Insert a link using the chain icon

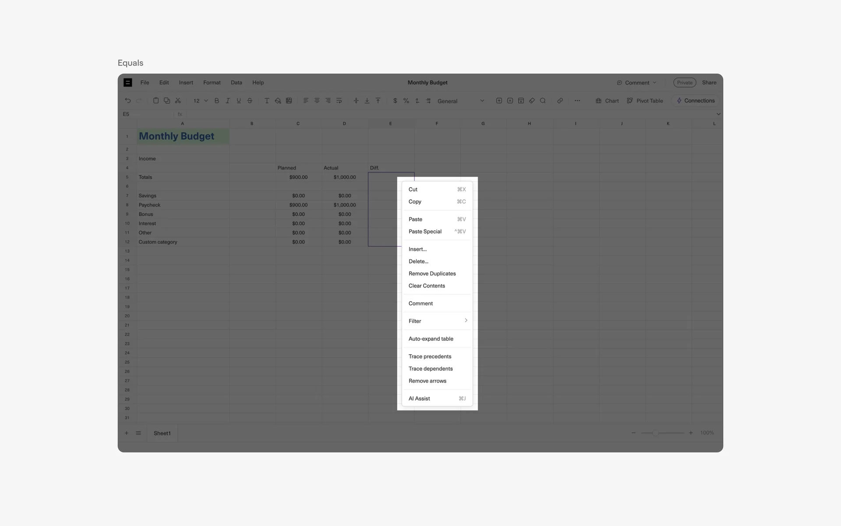(560, 100)
